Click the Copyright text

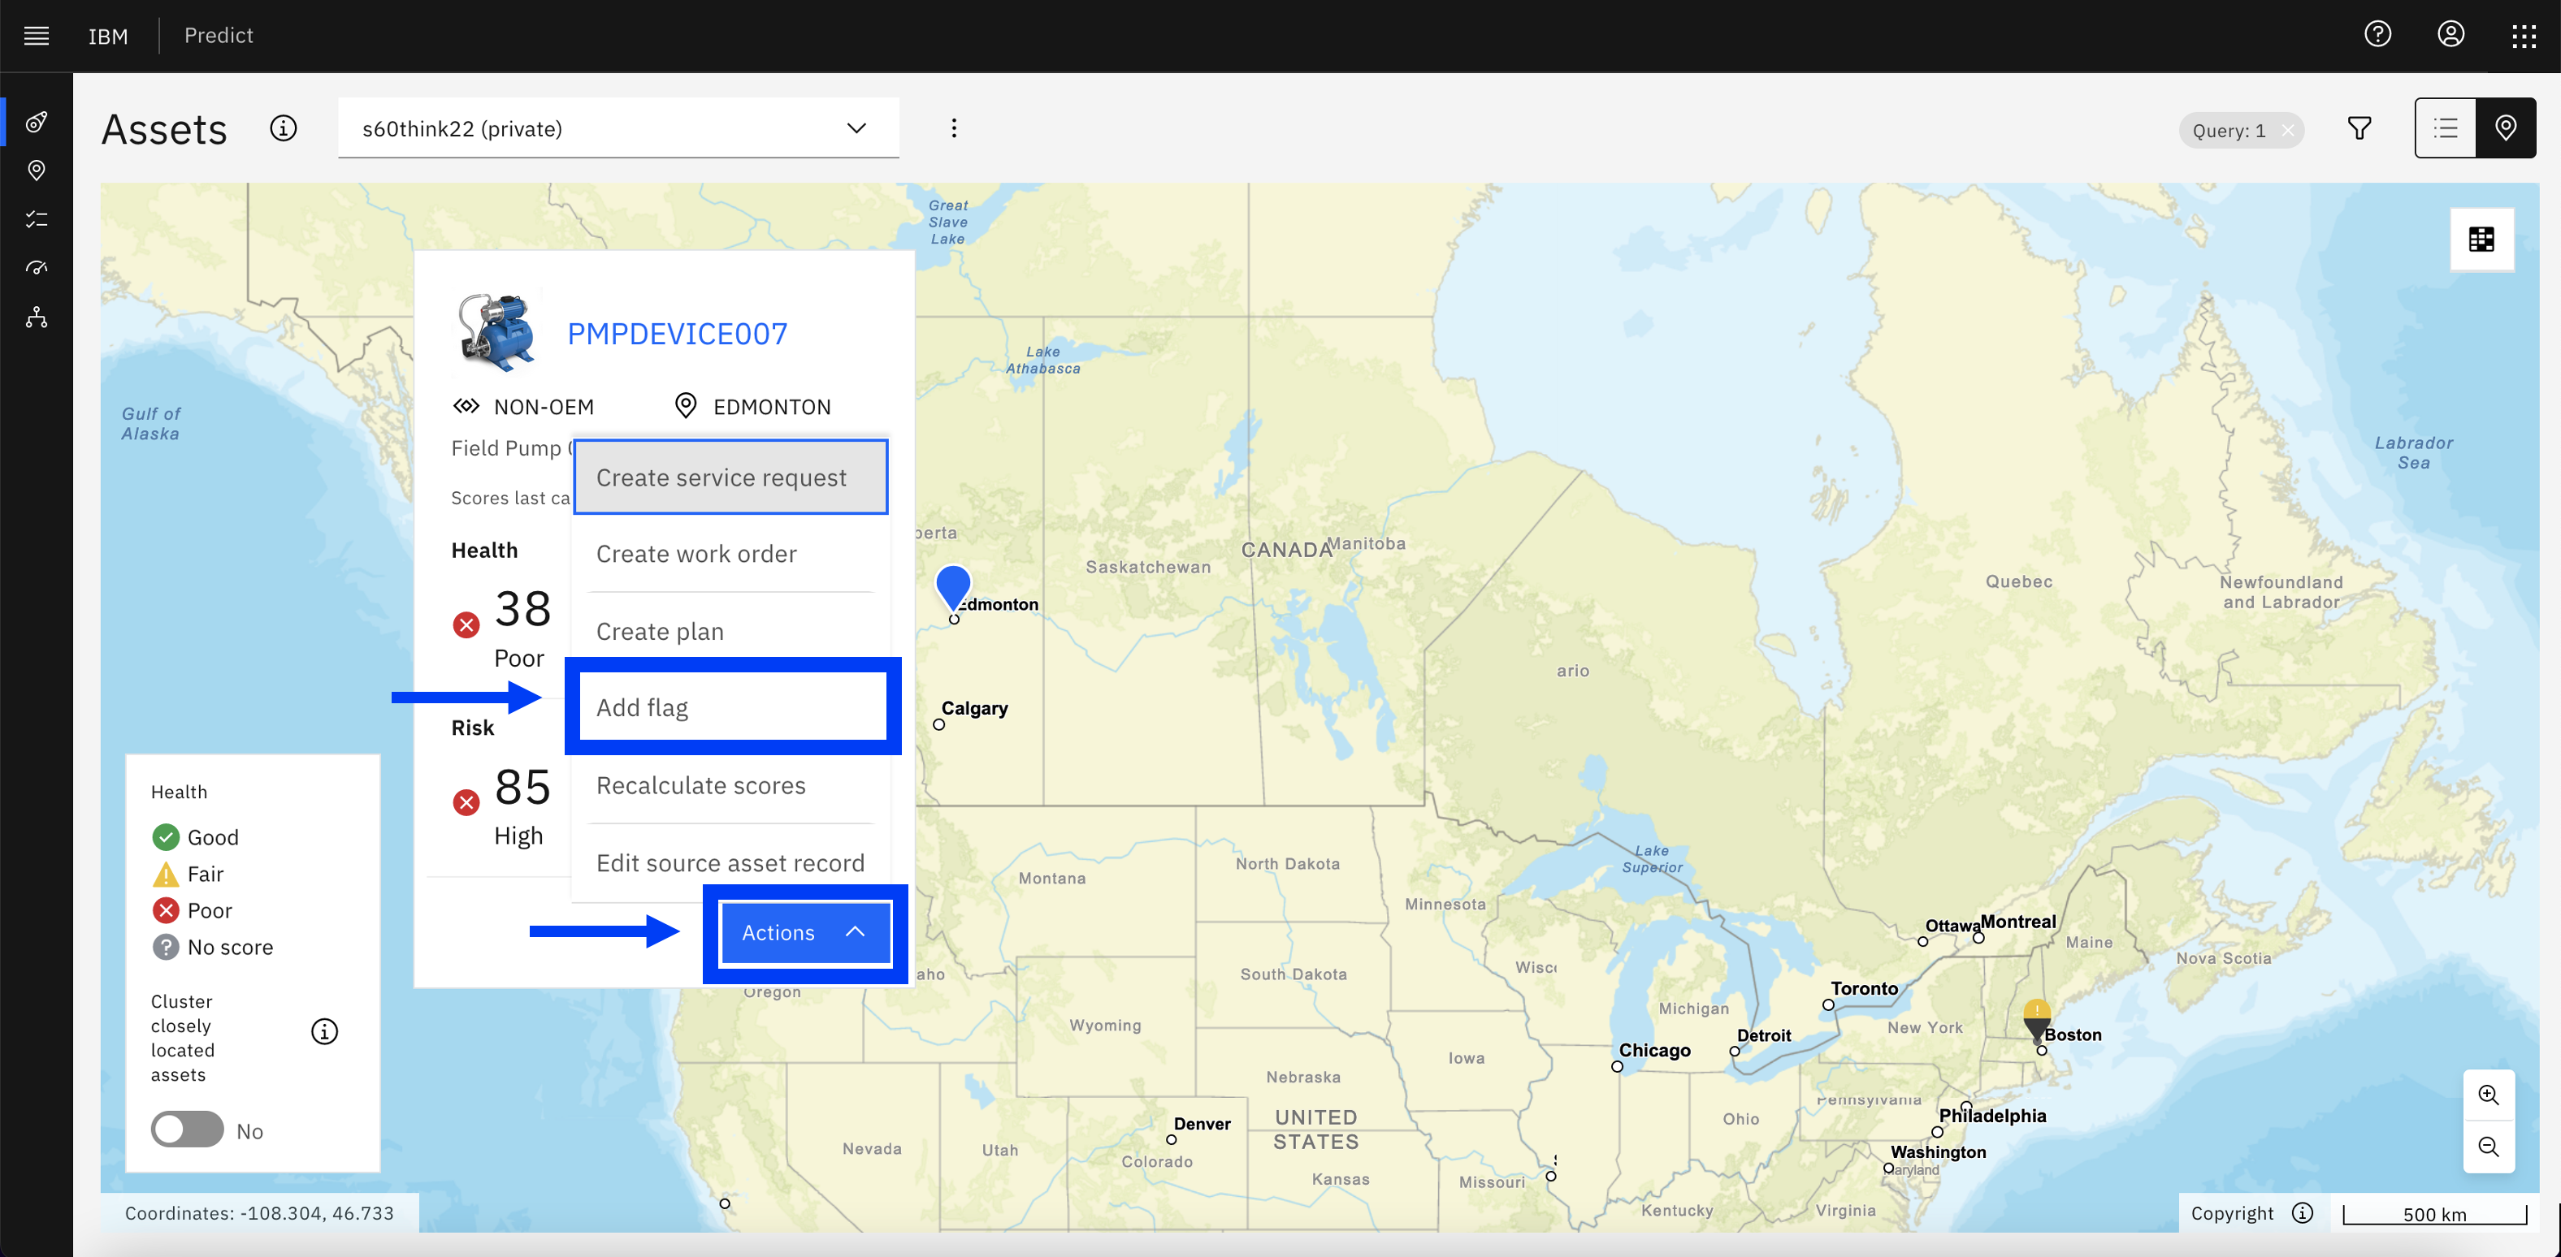(x=2231, y=1212)
